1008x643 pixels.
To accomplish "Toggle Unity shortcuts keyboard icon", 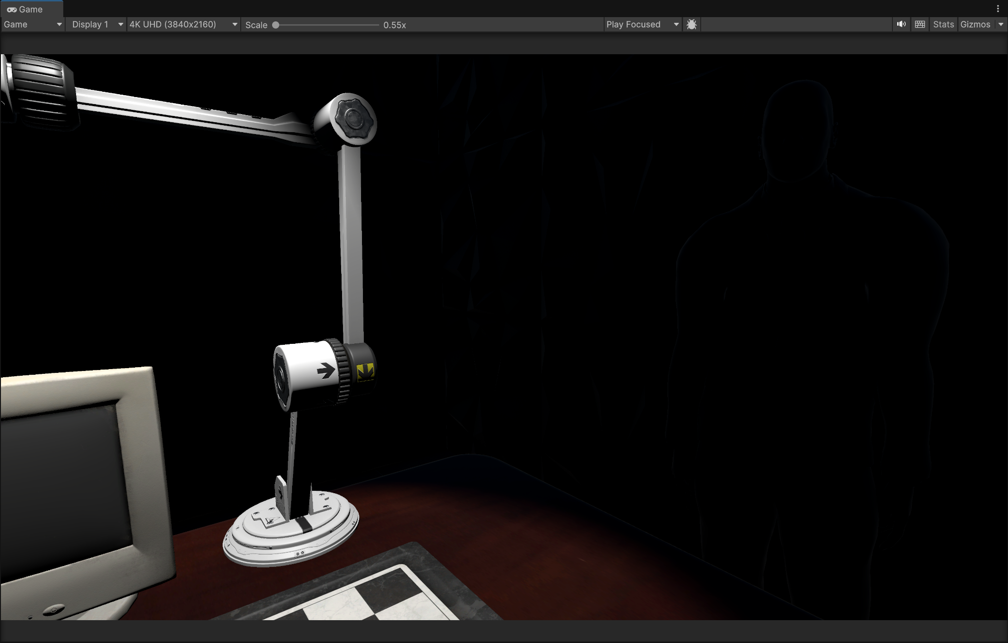I will 920,24.
